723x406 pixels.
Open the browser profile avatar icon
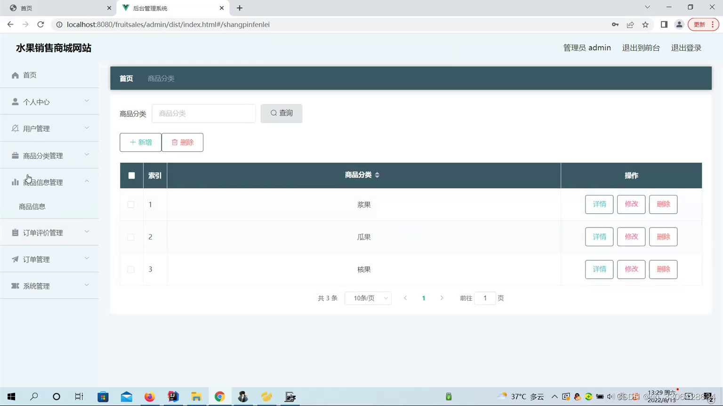click(x=679, y=24)
